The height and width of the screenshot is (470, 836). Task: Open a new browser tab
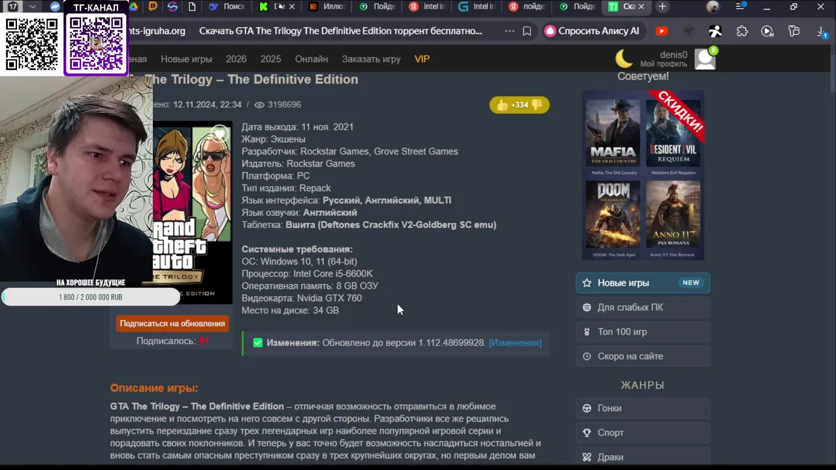(662, 7)
